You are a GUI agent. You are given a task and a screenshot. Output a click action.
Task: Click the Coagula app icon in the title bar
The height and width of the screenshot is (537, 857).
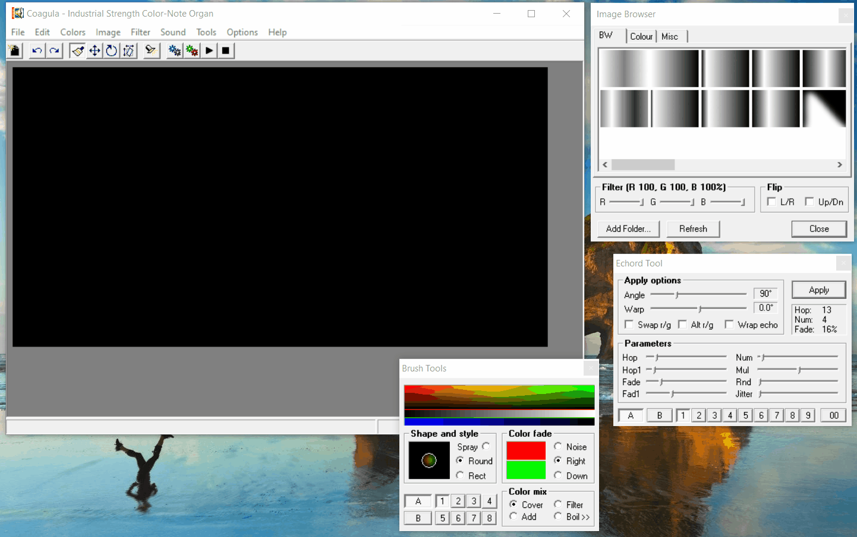point(18,13)
